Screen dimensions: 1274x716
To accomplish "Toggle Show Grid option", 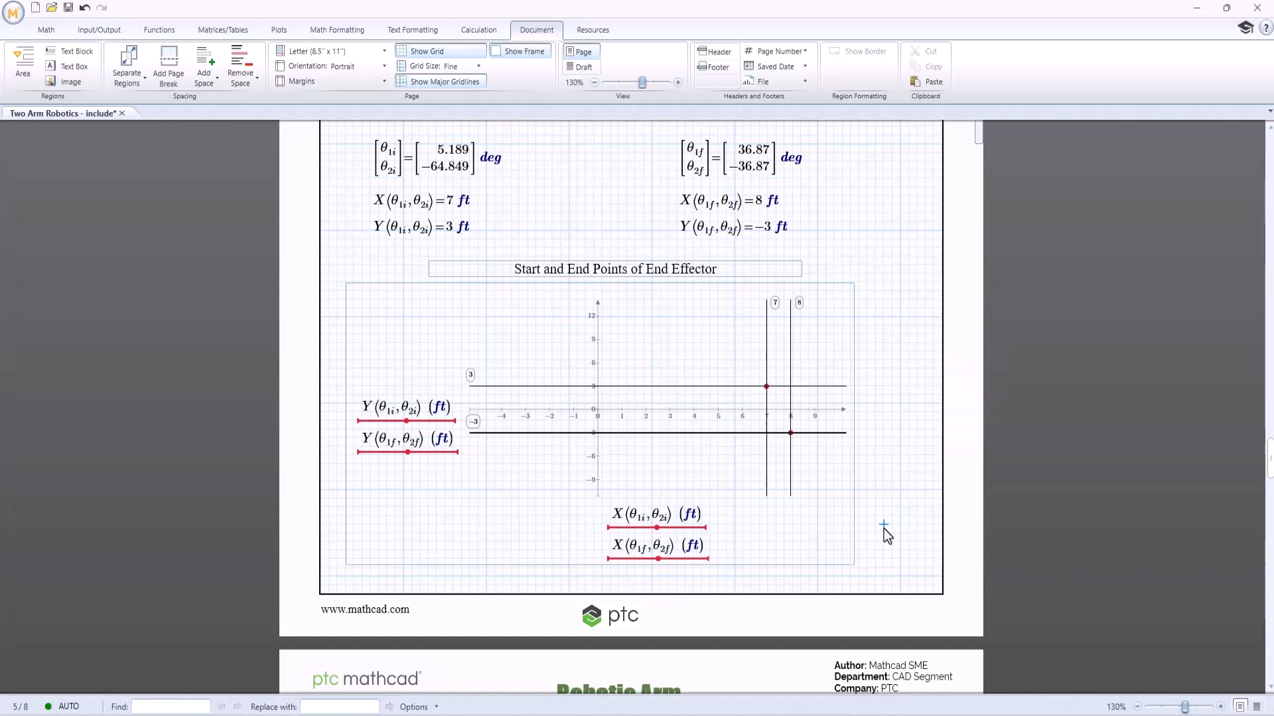I will click(x=441, y=51).
